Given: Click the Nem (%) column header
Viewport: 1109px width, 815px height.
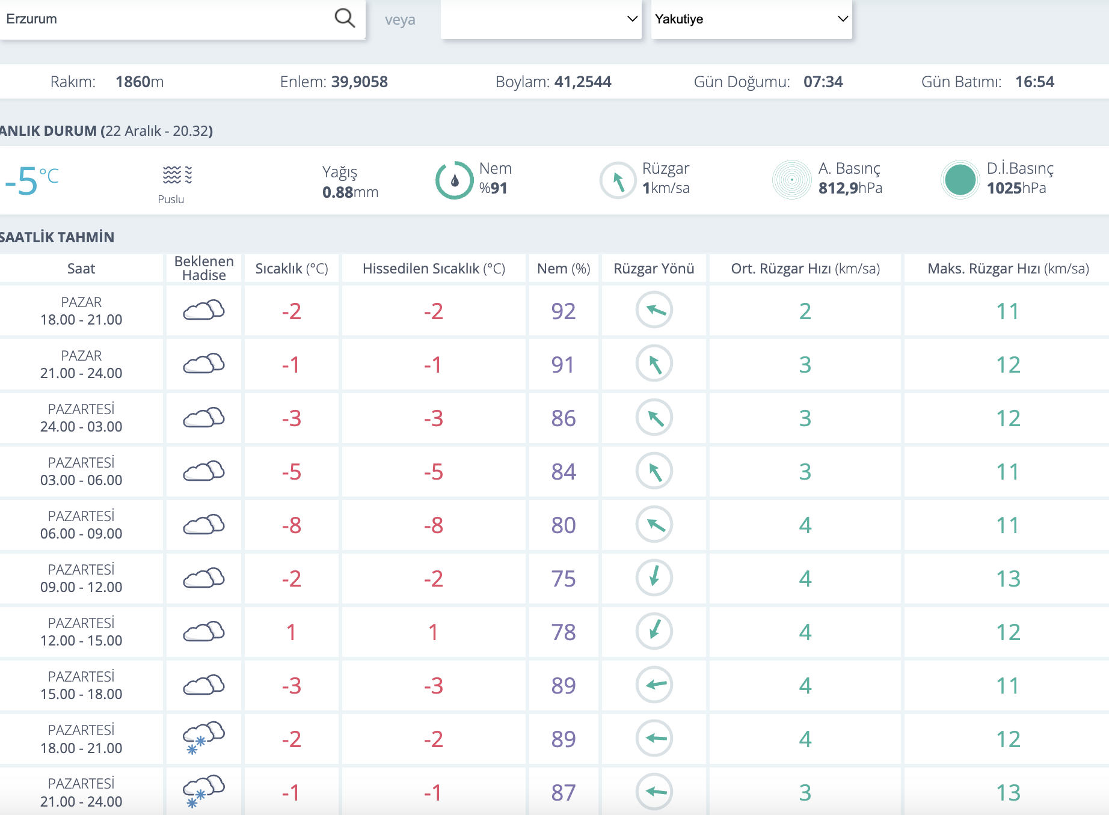Looking at the screenshot, I should point(564,269).
